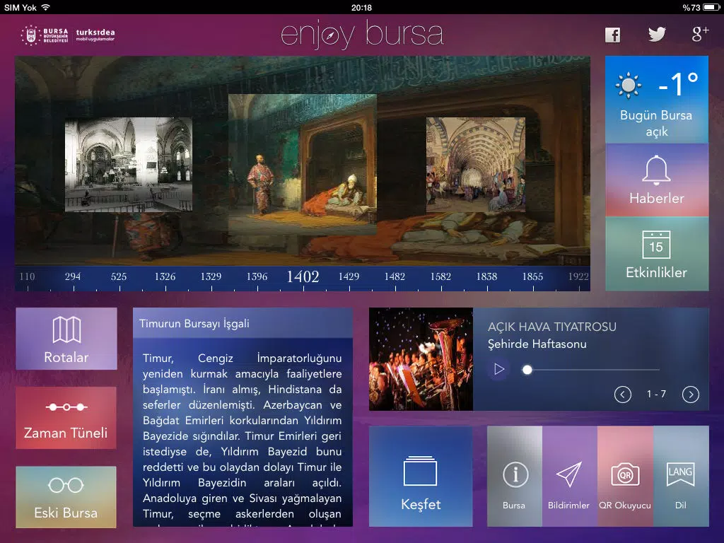Viewport: 724px width, 543px height.
Task: Tap the Bursa Büyükşehir Belediyesi logo
Action: (45, 35)
